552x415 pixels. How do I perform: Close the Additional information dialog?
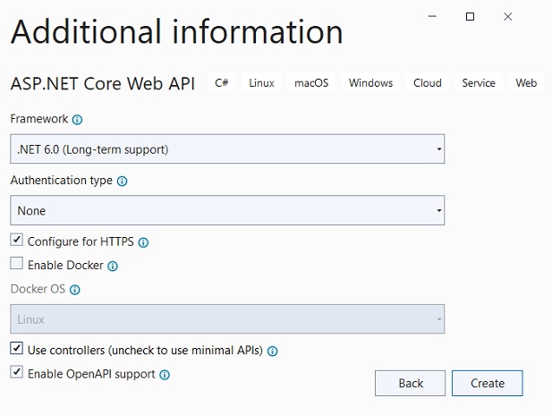508,16
